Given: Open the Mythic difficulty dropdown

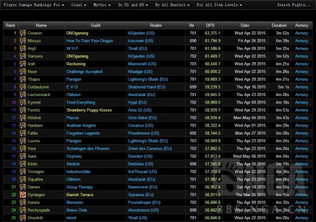Looking at the screenshot, I should coord(102,5).
